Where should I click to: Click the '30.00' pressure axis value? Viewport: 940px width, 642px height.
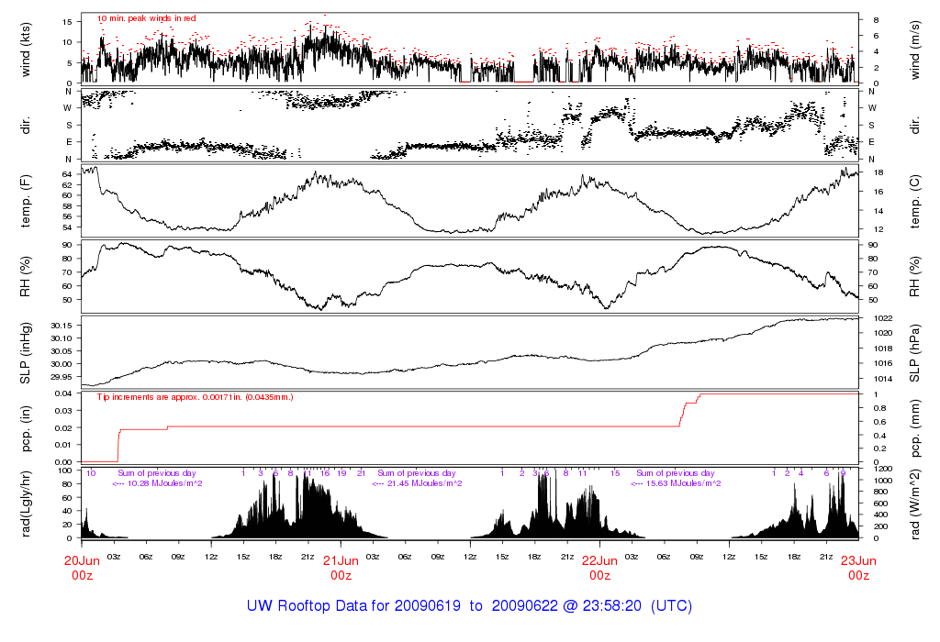click(x=62, y=364)
